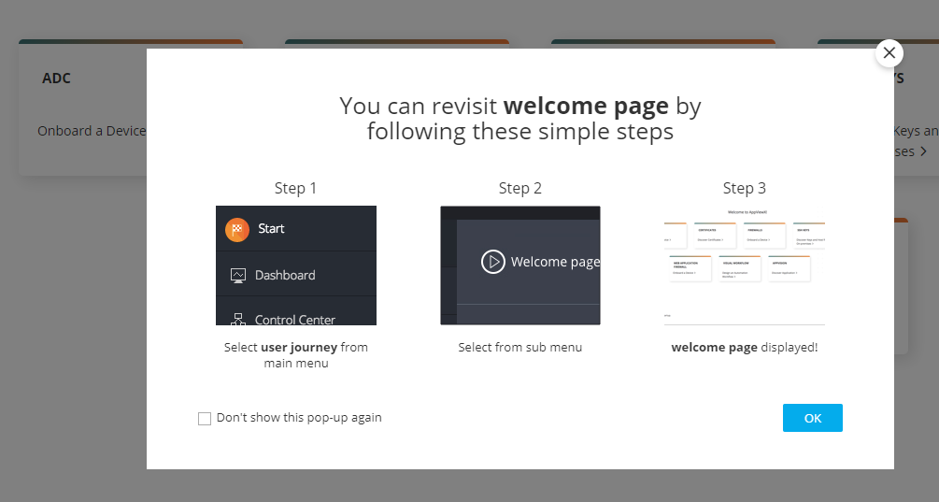This screenshot has width=939, height=502.
Task: Click the "welcome page displayed!" caption
Action: pyautogui.click(x=745, y=348)
